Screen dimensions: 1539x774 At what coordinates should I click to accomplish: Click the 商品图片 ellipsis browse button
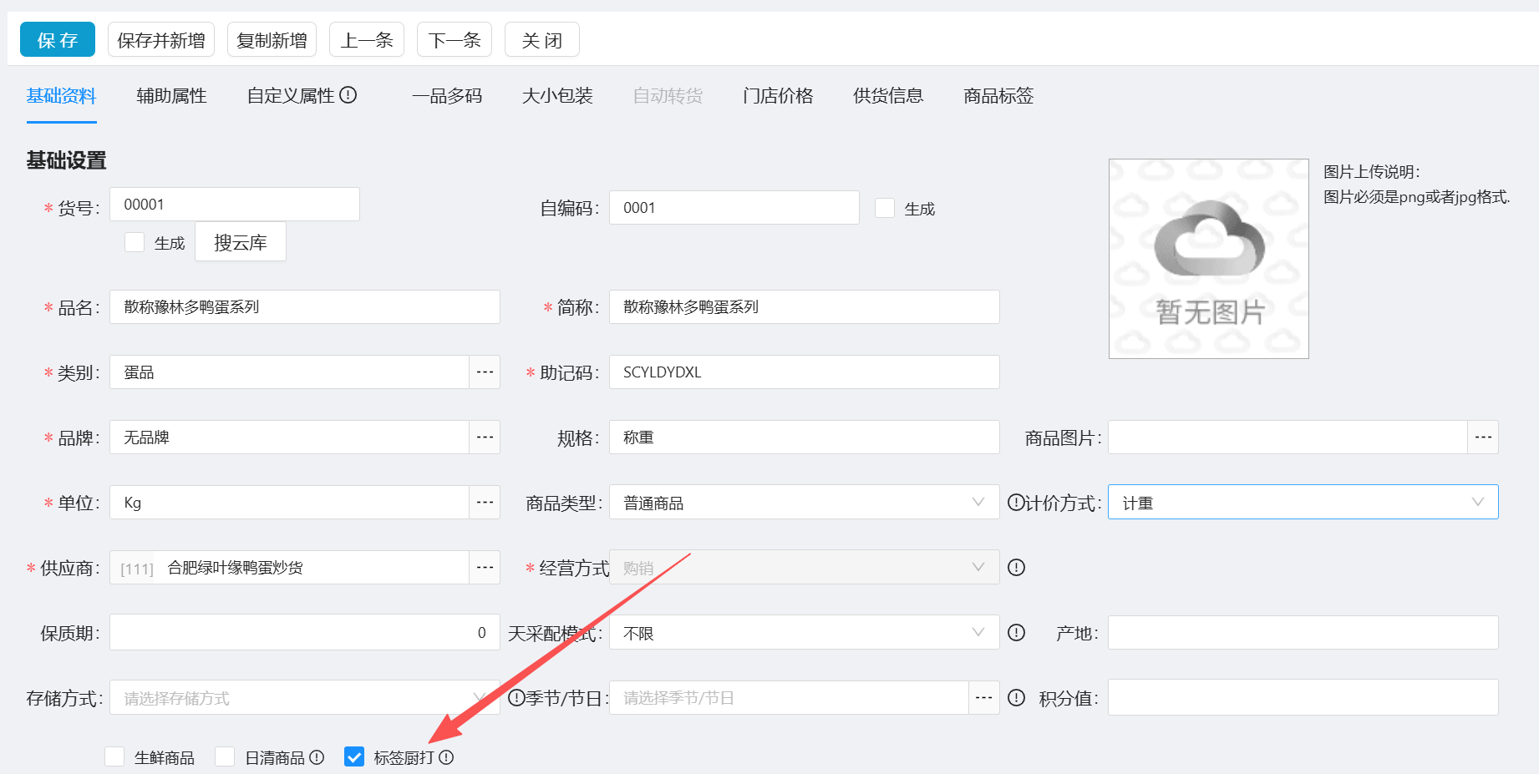[1483, 438]
